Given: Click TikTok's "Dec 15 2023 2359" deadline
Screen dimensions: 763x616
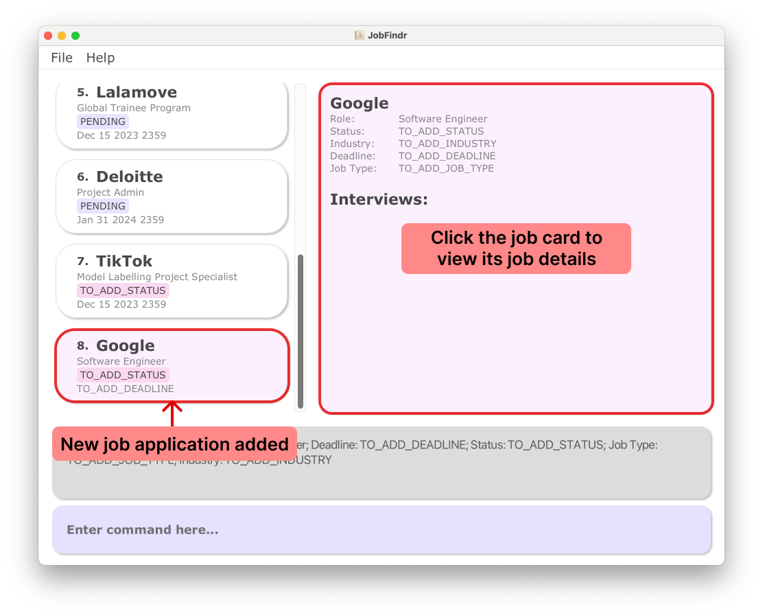Looking at the screenshot, I should coord(121,304).
